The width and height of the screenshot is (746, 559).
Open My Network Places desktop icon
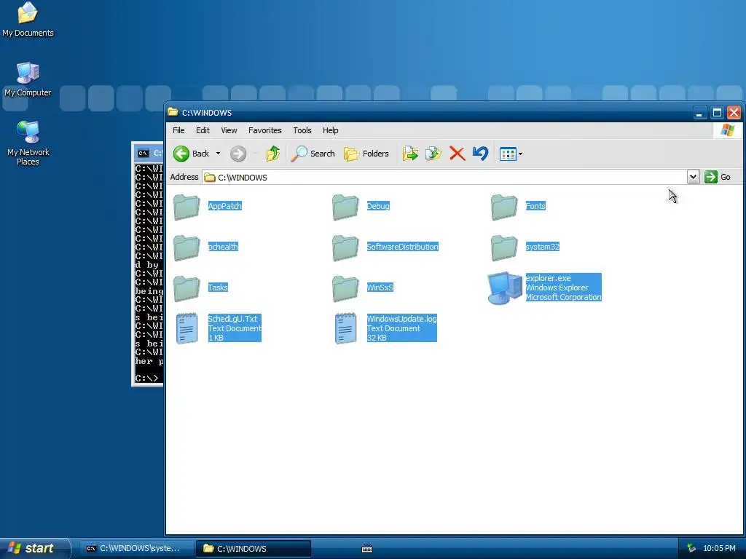tap(28, 143)
